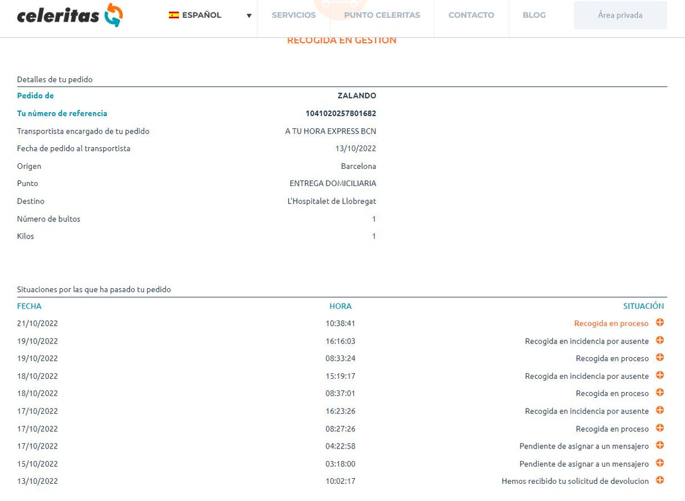
Task: Click the 'Pedido de' label
Action: click(35, 96)
